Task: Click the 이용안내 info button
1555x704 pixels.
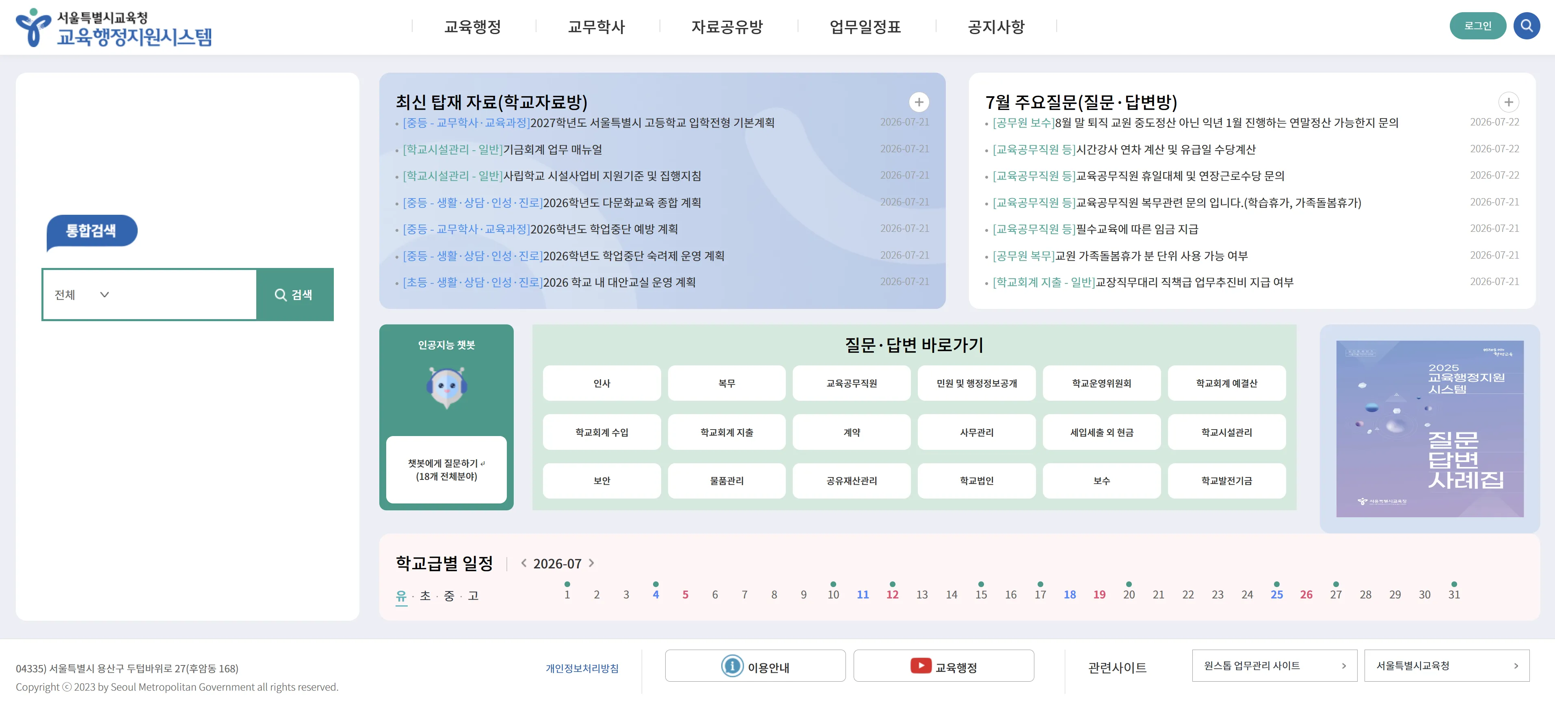Action: [x=755, y=666]
